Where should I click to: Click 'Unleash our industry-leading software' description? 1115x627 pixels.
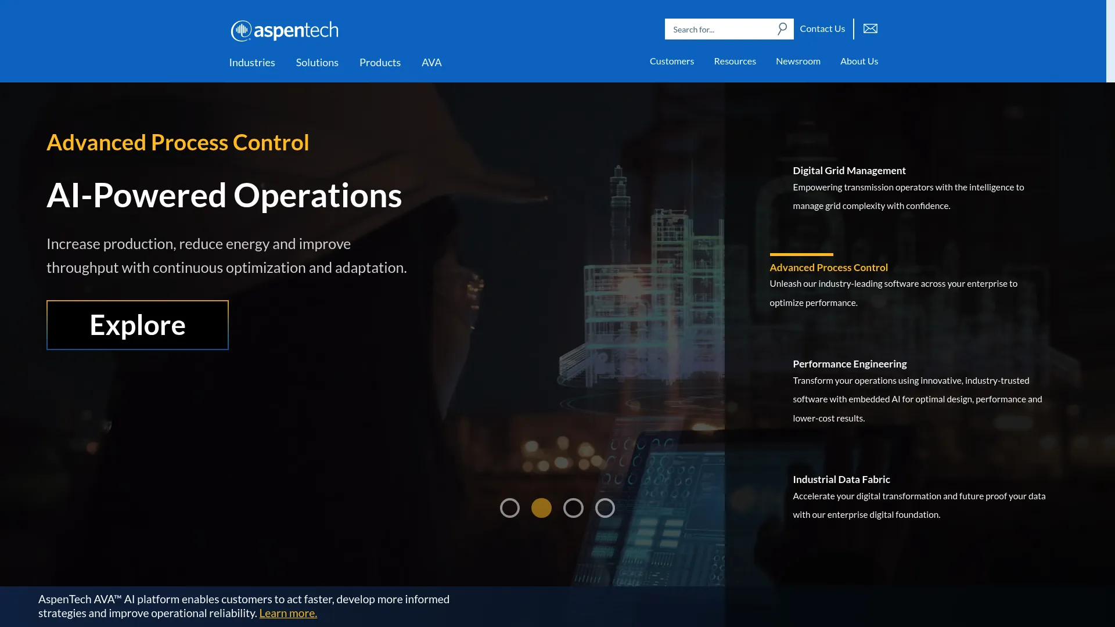pos(893,293)
